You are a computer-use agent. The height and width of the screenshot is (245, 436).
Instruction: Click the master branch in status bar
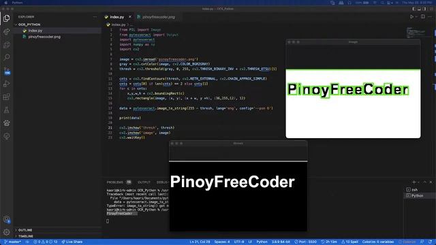13,242
